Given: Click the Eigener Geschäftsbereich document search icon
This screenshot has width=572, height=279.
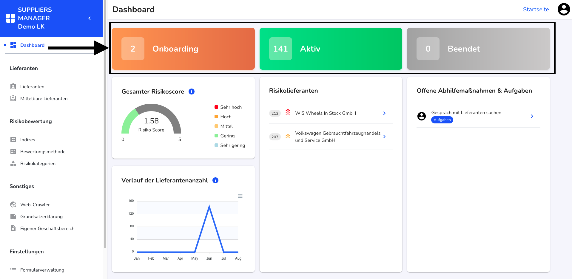Looking at the screenshot, I should click(x=13, y=228).
